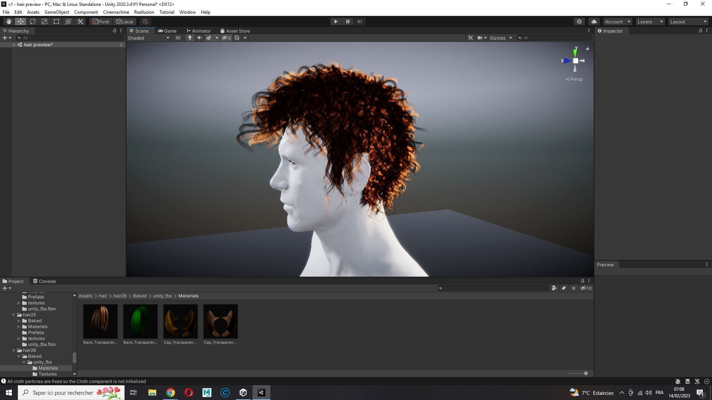Click Gizmos button in scene view
This screenshot has height=400, width=712.
pyautogui.click(x=497, y=38)
